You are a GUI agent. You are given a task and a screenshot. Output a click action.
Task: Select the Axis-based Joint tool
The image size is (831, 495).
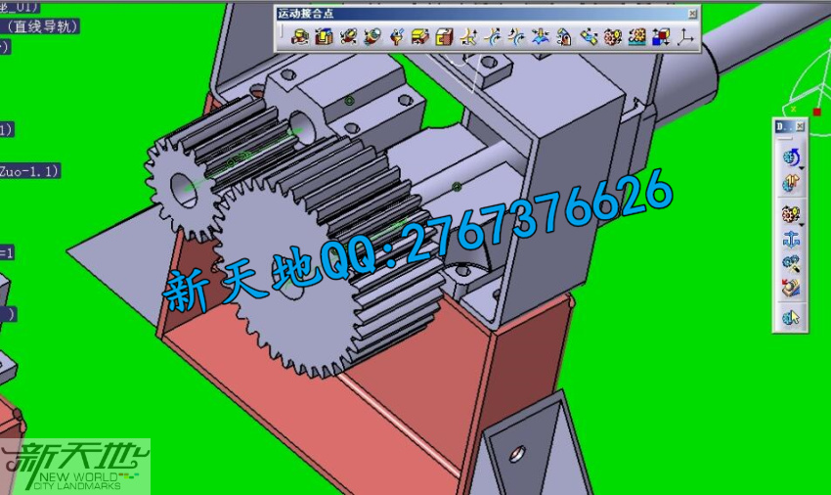[685, 36]
